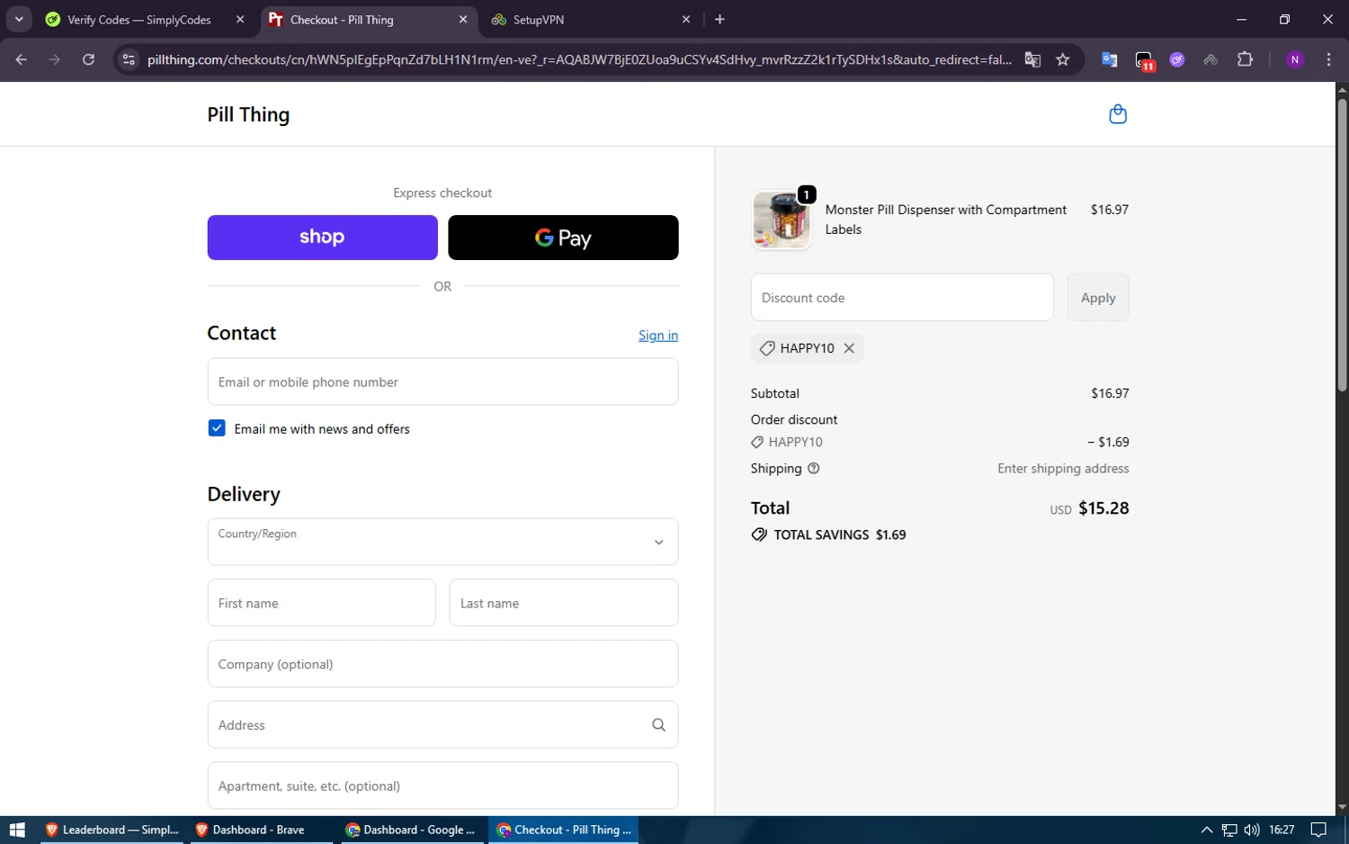The width and height of the screenshot is (1349, 844).
Task: Open Chrome's three-dot menu
Action: point(1328,59)
